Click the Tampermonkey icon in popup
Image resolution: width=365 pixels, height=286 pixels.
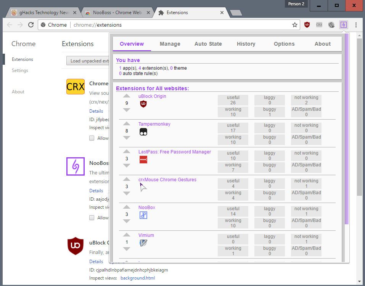(143, 132)
